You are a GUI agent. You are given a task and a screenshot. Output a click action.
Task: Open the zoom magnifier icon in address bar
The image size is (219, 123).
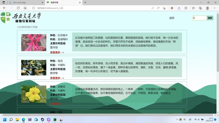(x=153, y=8)
